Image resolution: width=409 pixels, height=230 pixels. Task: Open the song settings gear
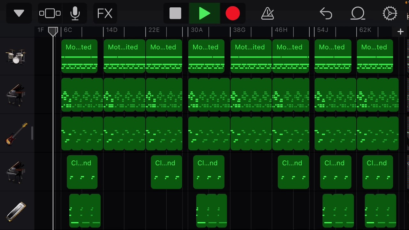tap(390, 13)
